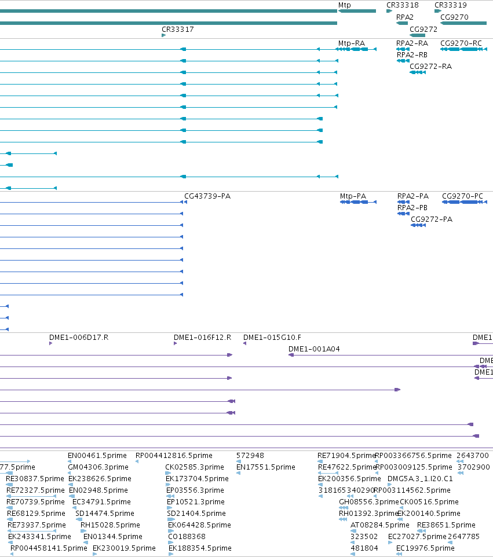The height and width of the screenshot is (557, 493).
Task: Click feature CO188368
Action: coord(187,537)
